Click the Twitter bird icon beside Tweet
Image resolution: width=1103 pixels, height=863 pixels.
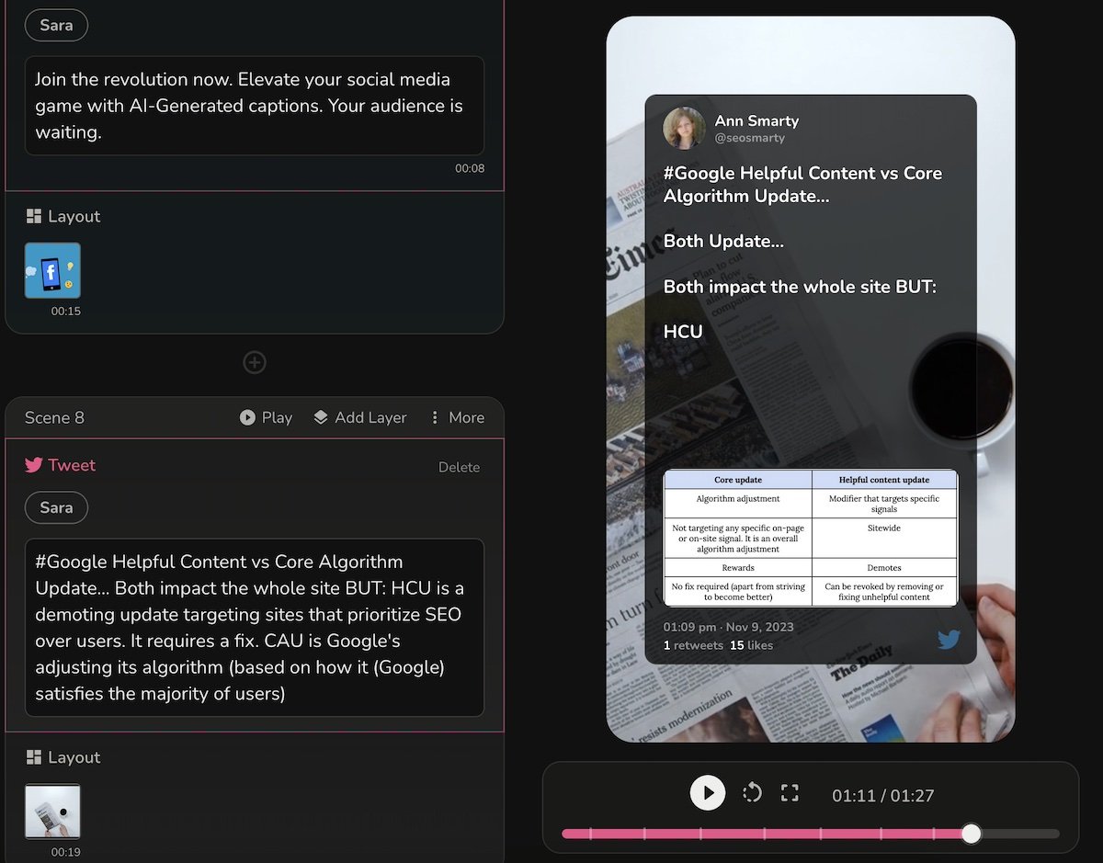pos(34,465)
